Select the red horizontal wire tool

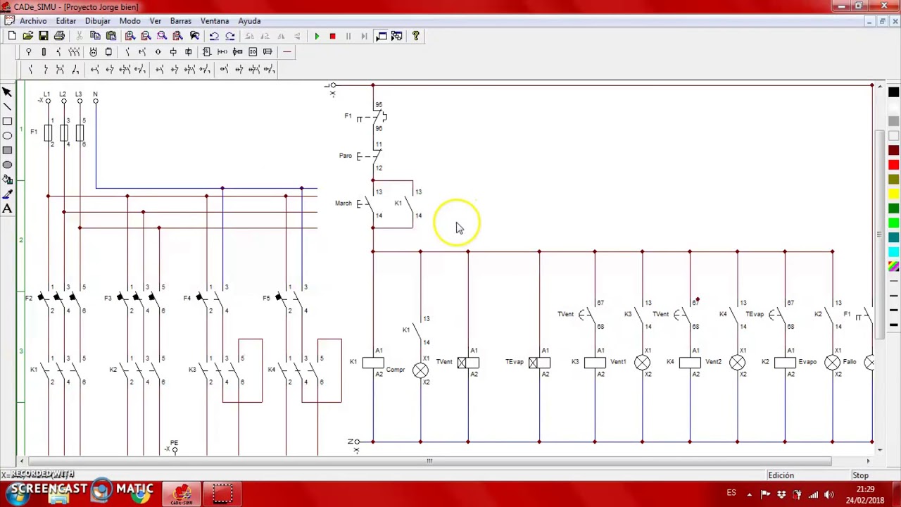[x=286, y=52]
